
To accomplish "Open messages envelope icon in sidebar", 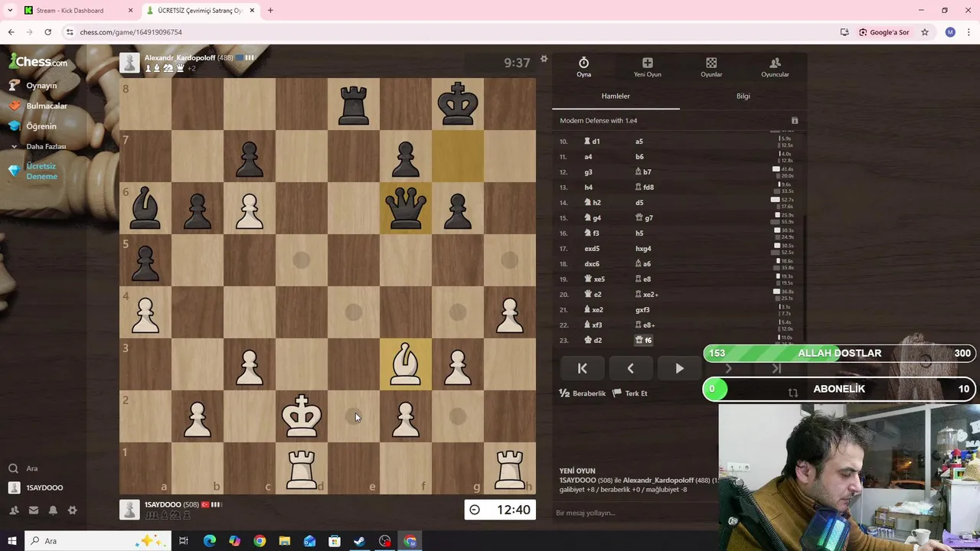I will pyautogui.click(x=34, y=510).
